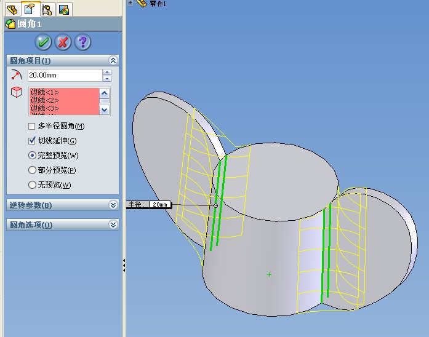This screenshot has width=429, height=337.
Task: Click the edge selection cube icon
Action: coord(17,92)
